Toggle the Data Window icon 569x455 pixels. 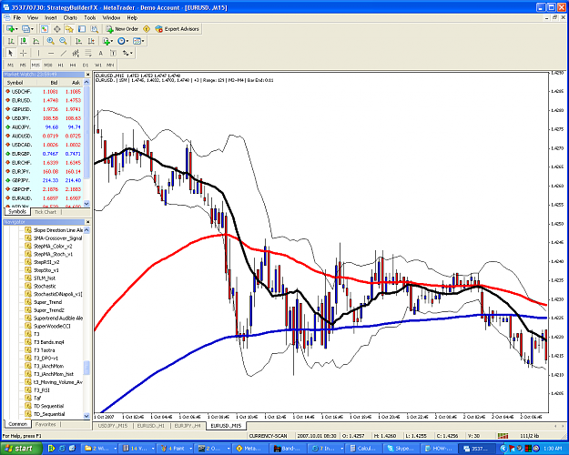[x=57, y=28]
